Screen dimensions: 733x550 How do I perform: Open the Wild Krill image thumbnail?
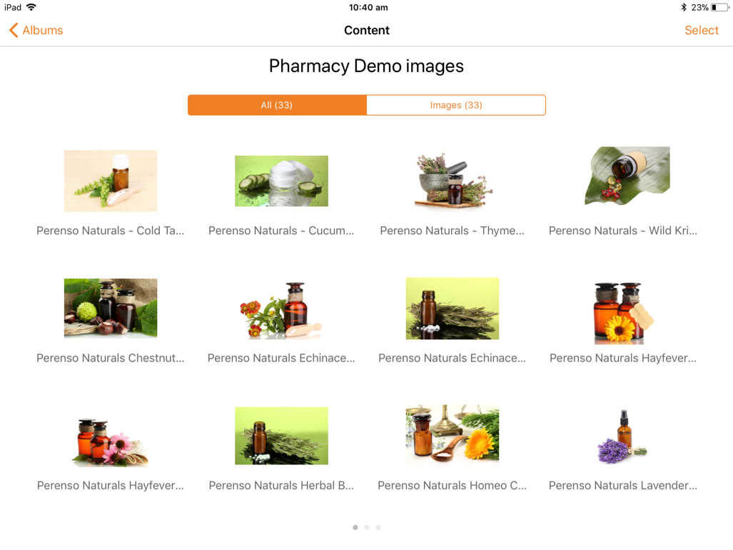pos(627,176)
